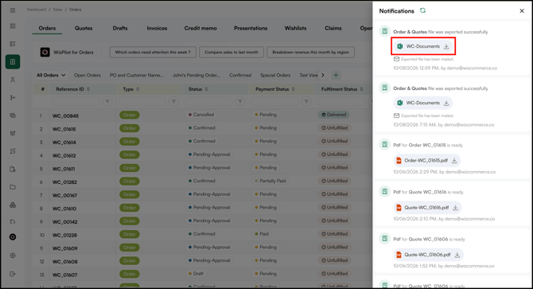Select the Special Orders view
Viewport: 533px width, 289px height.
[x=275, y=75]
